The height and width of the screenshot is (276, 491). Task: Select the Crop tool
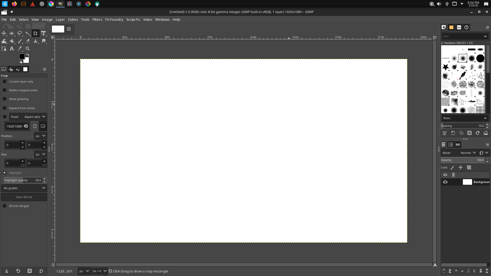coord(36,33)
